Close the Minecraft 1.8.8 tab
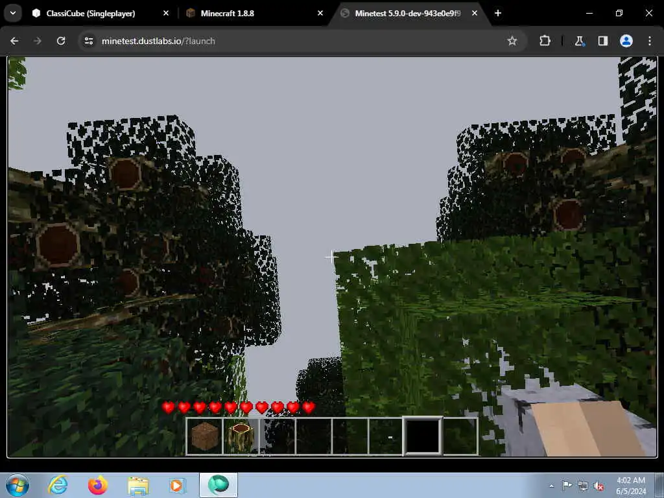Viewport: 664px width, 498px height. click(320, 13)
